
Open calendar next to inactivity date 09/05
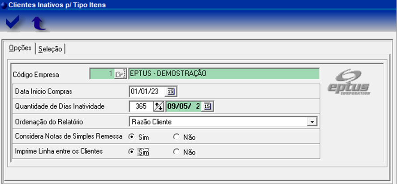point(207,107)
